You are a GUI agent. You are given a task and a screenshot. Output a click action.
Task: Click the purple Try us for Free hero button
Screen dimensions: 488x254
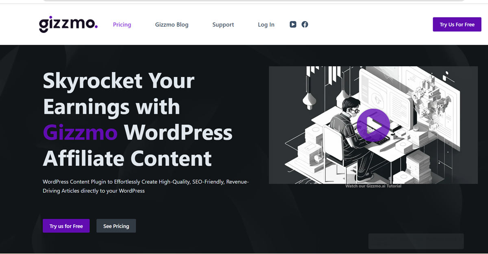click(66, 226)
